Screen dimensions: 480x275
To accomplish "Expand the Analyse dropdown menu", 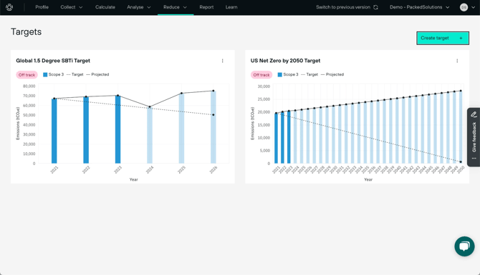I will tap(139, 7).
